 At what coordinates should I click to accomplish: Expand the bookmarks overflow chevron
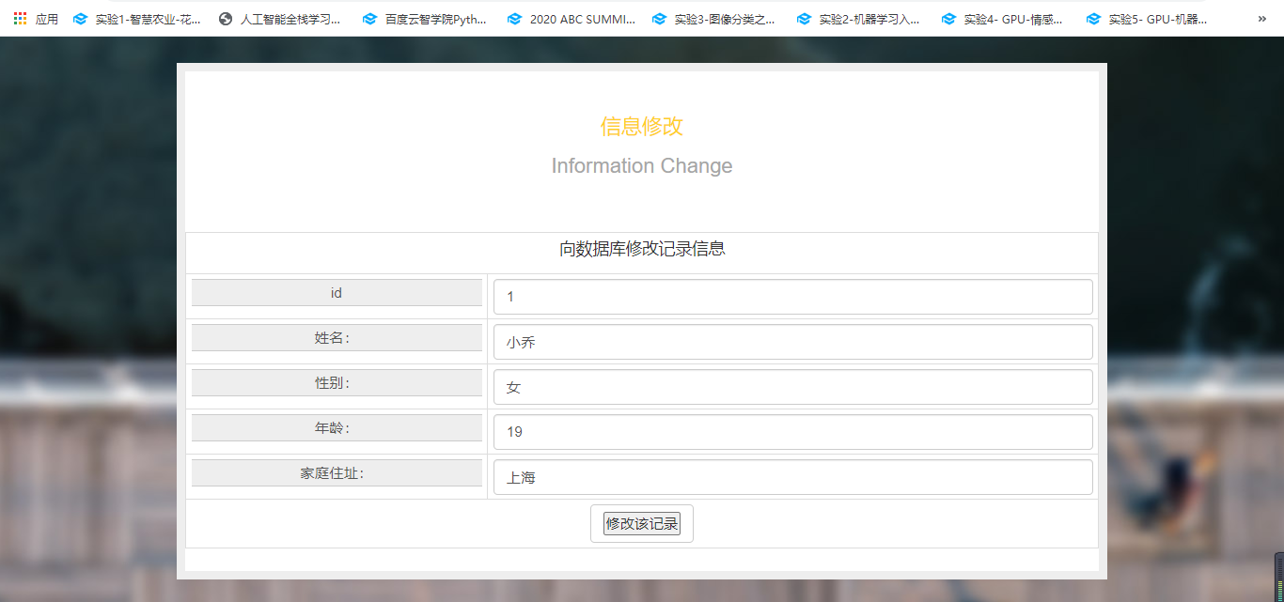pos(1261,19)
